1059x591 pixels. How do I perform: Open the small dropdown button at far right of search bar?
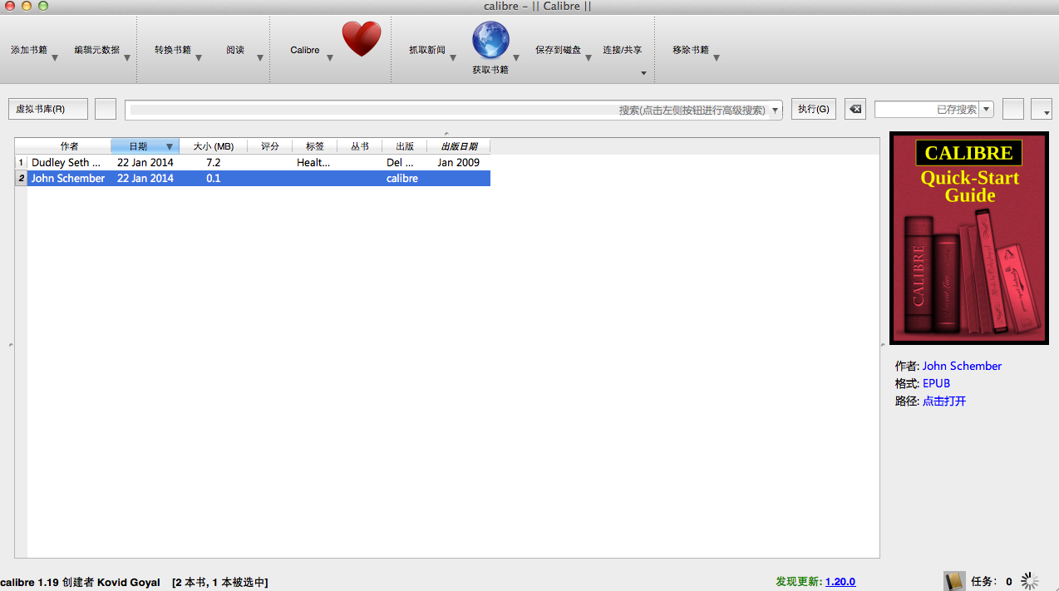point(1042,109)
